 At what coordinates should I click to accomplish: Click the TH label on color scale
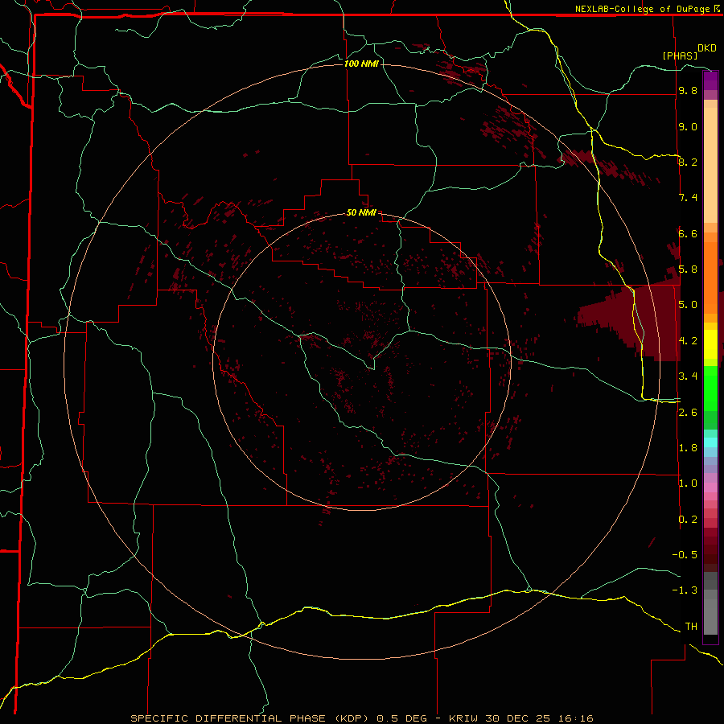point(691,627)
